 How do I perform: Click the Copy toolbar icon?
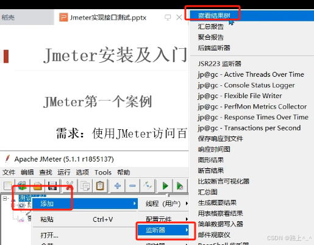click(85, 186)
